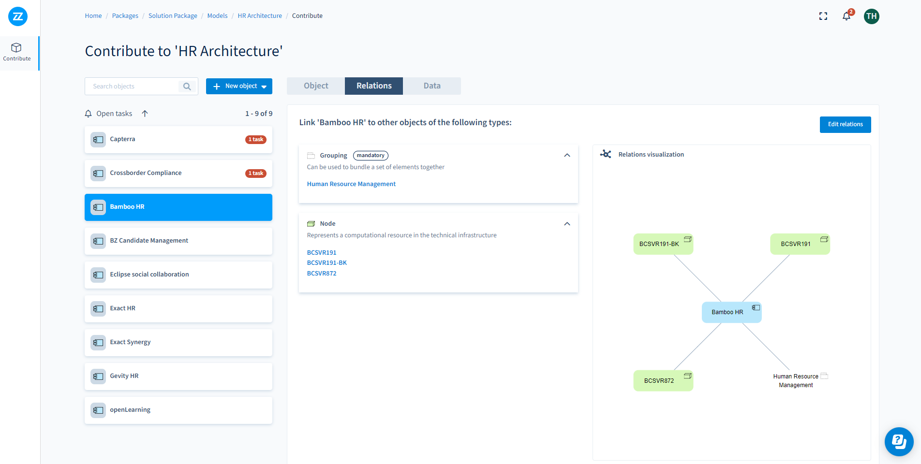The image size is (921, 464).
Task: Click the Edit relations button
Action: (x=845, y=125)
